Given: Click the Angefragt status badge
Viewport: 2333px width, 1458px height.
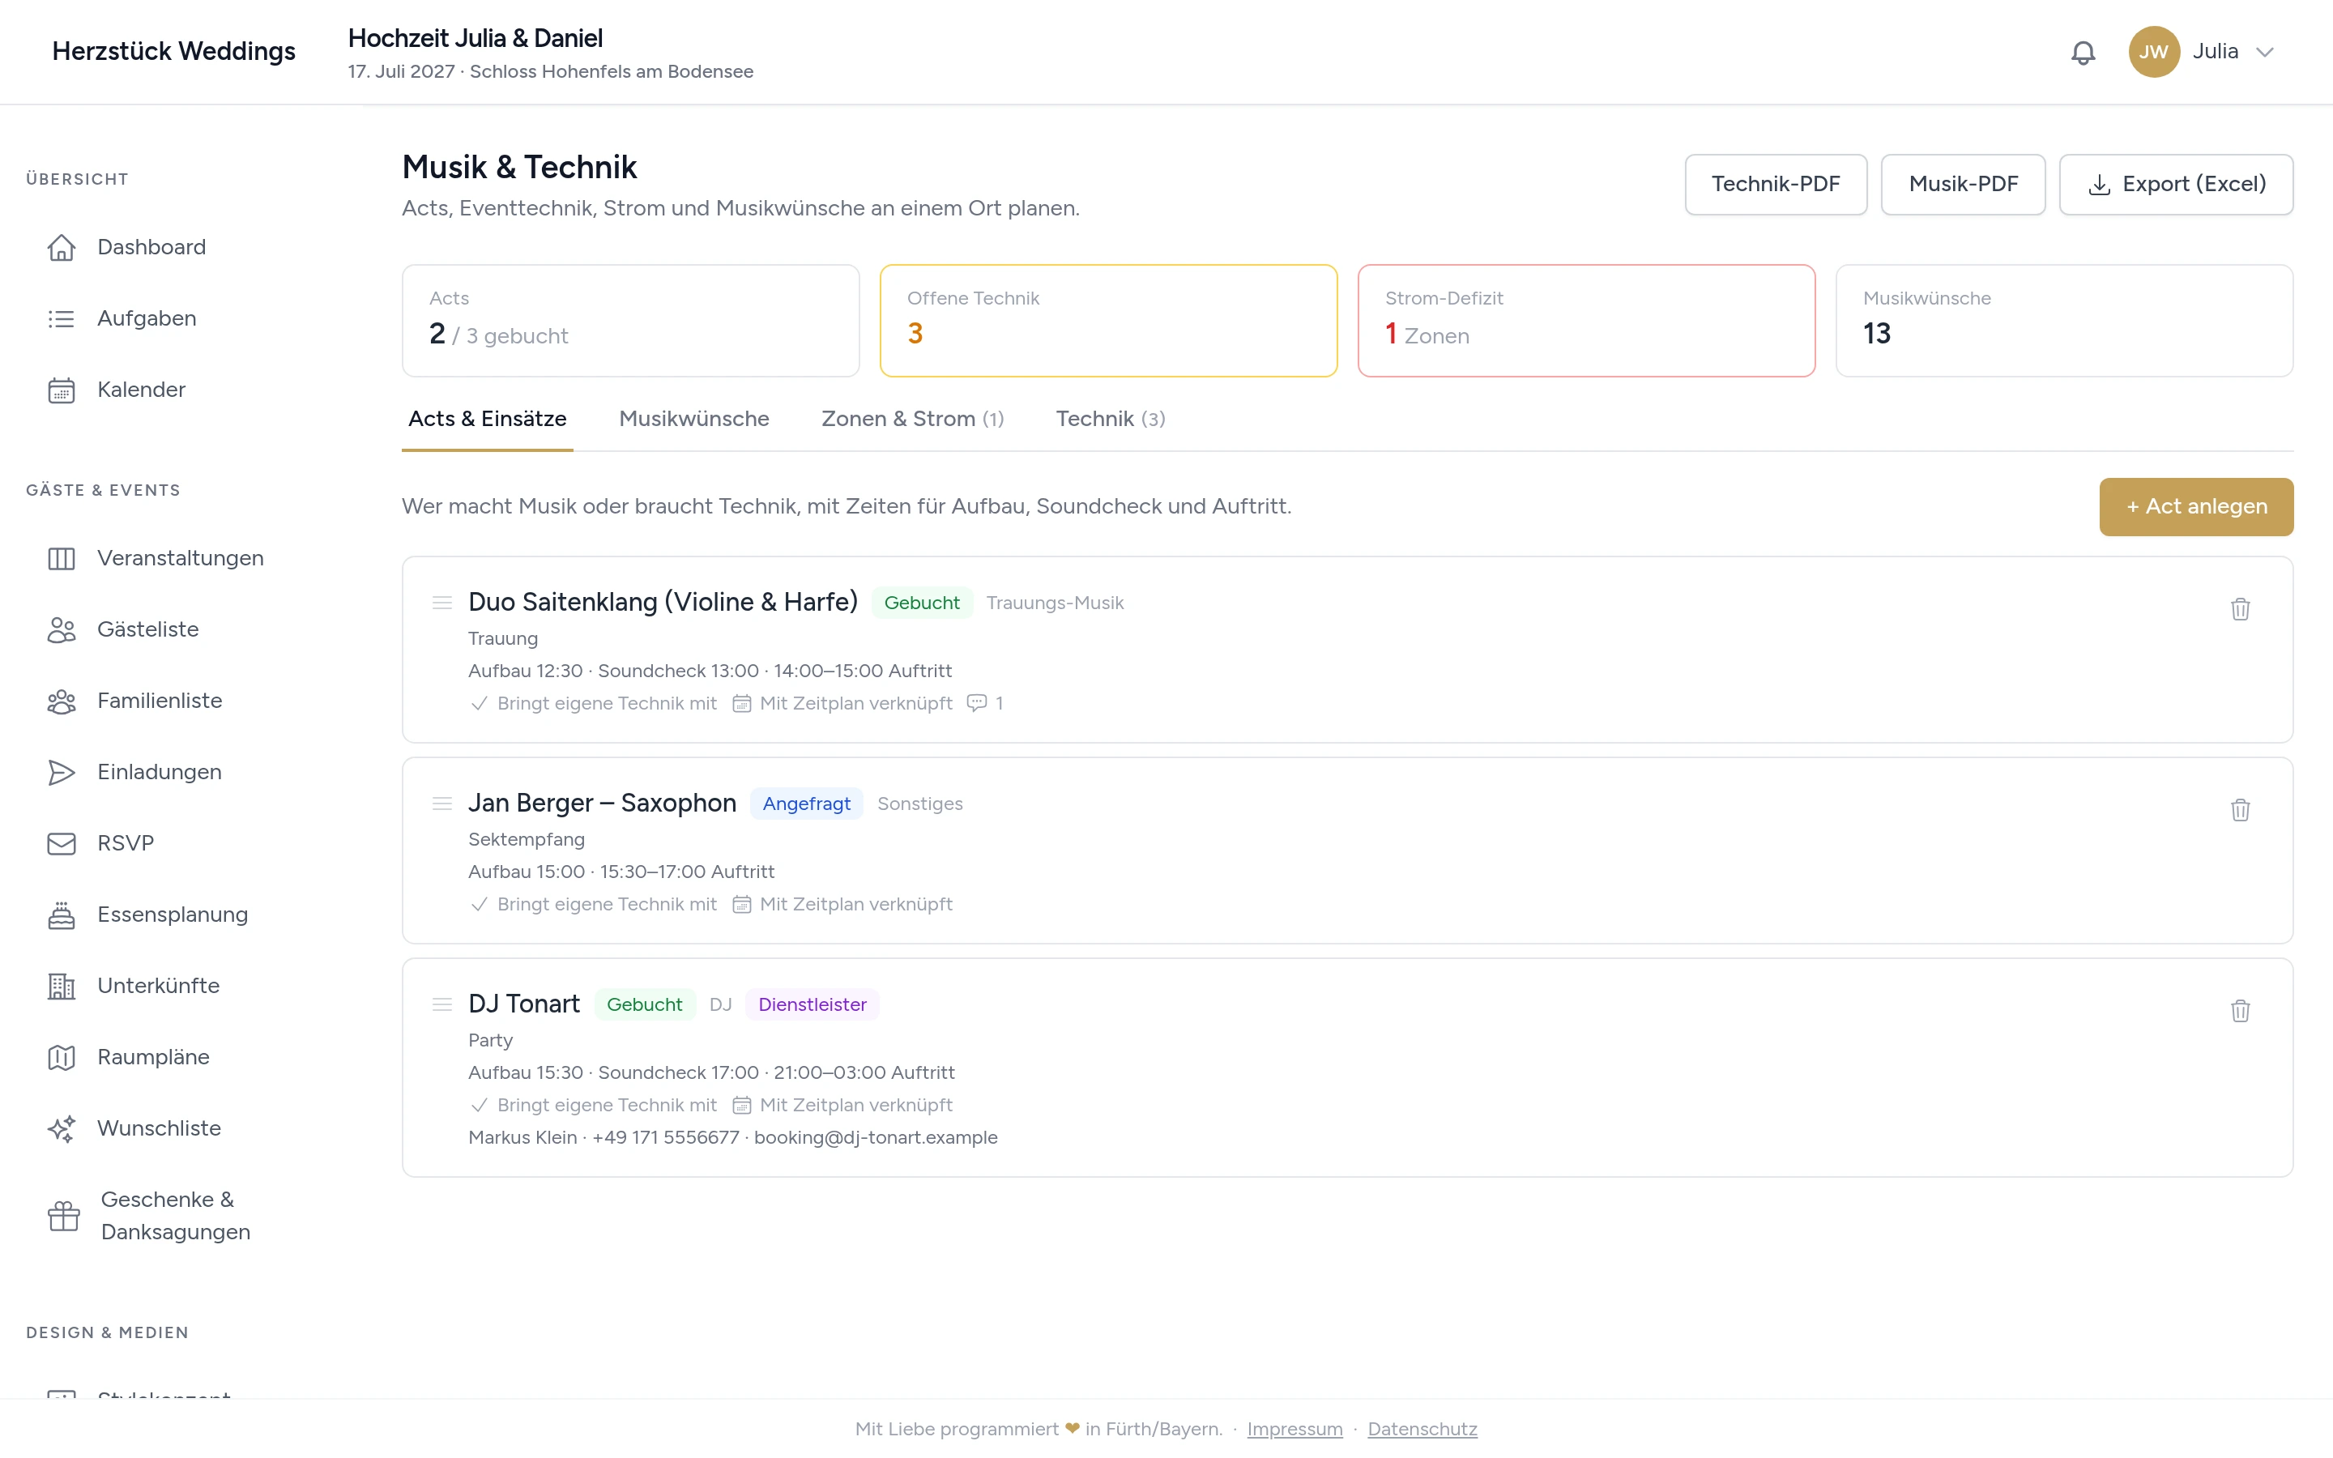Looking at the screenshot, I should (806, 804).
